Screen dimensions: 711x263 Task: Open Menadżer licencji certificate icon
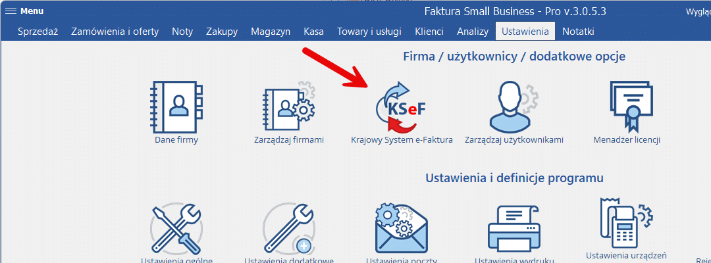tap(627, 107)
